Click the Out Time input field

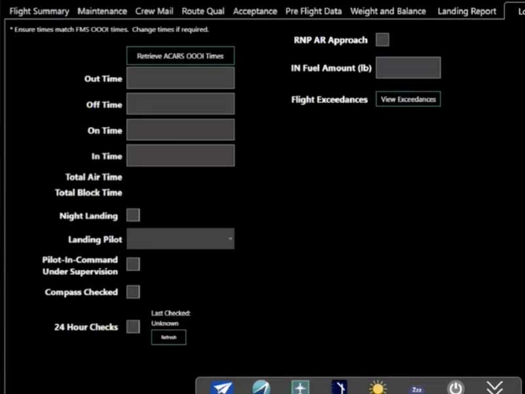[180, 78]
